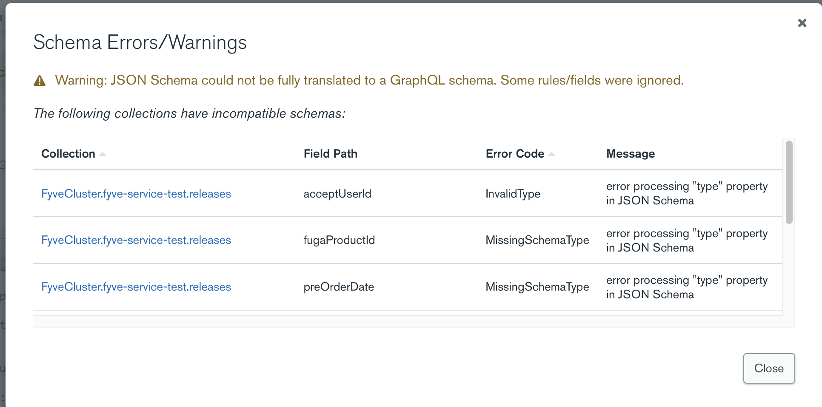This screenshot has height=407, width=822.
Task: Click the X icon to dismiss dialog
Action: [x=802, y=23]
